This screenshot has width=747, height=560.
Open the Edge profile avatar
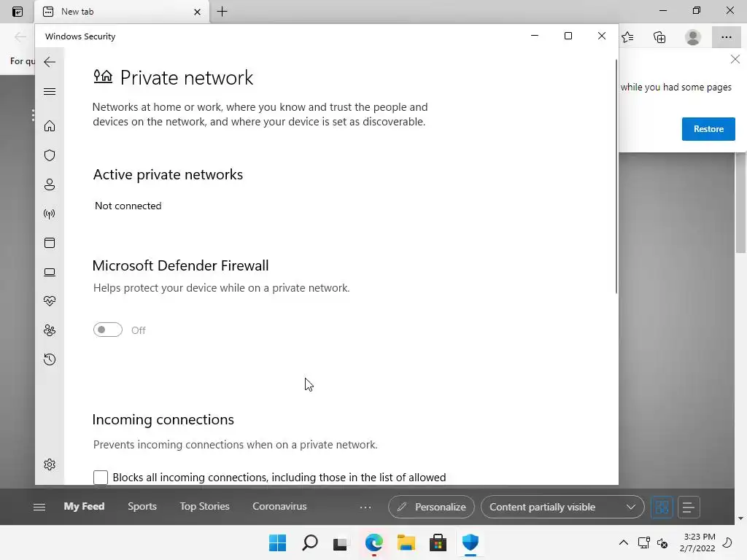click(x=693, y=37)
